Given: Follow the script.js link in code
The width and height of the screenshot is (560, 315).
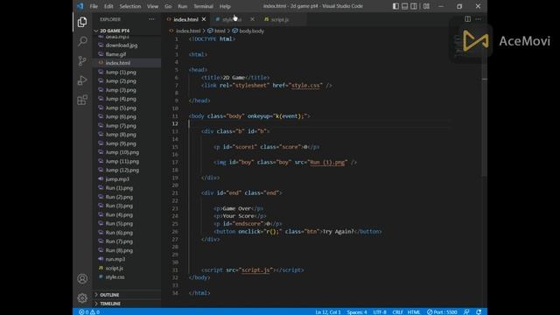Looking at the screenshot, I should [255, 270].
